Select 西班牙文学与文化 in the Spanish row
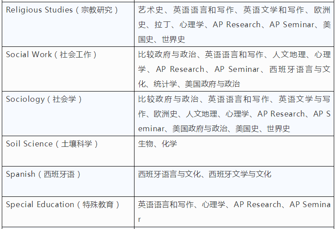 tap(240, 174)
